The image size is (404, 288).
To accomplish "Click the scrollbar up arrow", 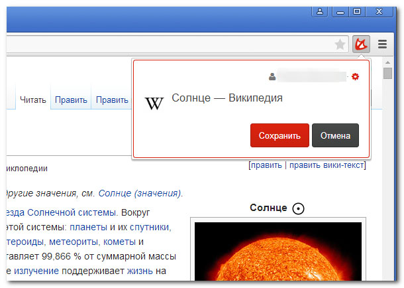I will pyautogui.click(x=387, y=62).
